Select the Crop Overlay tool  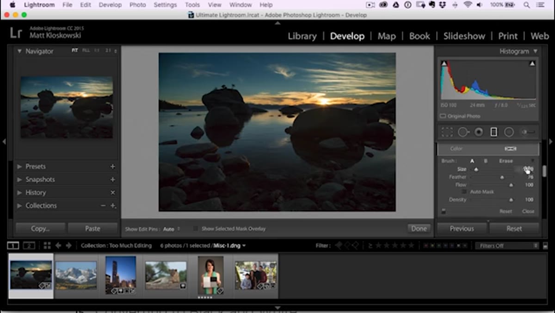[447, 132]
